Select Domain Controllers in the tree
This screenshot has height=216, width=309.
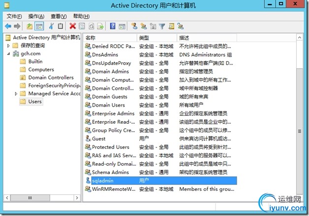point(51,77)
